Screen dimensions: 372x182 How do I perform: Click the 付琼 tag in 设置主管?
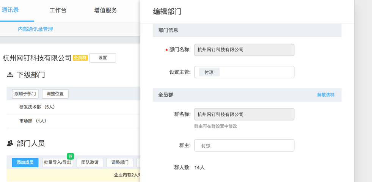pos(209,72)
